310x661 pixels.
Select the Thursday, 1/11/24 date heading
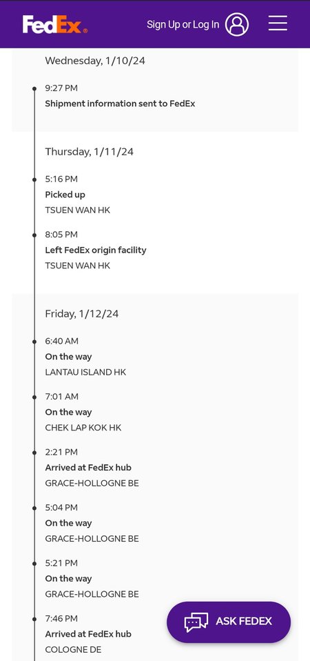pyautogui.click(x=89, y=152)
